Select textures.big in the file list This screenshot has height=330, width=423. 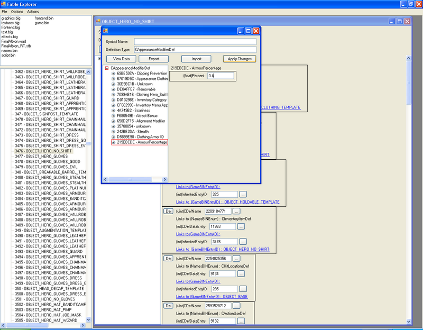pyautogui.click(x=10, y=23)
